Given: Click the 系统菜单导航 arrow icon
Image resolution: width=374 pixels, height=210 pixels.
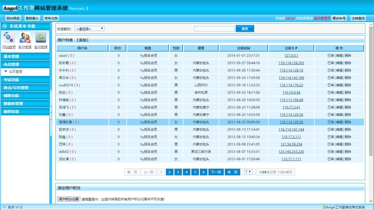Looking at the screenshot, I should tap(5, 26).
